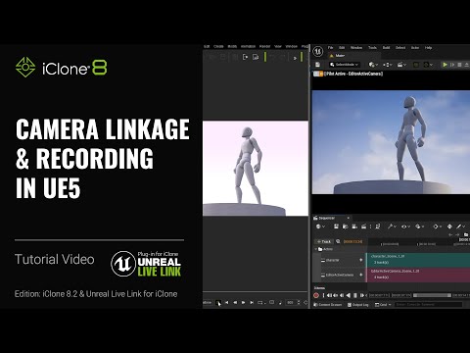Stop play with the square Stop icon
Image resolution: width=470 pixels, height=353 pixels.
tap(459, 65)
